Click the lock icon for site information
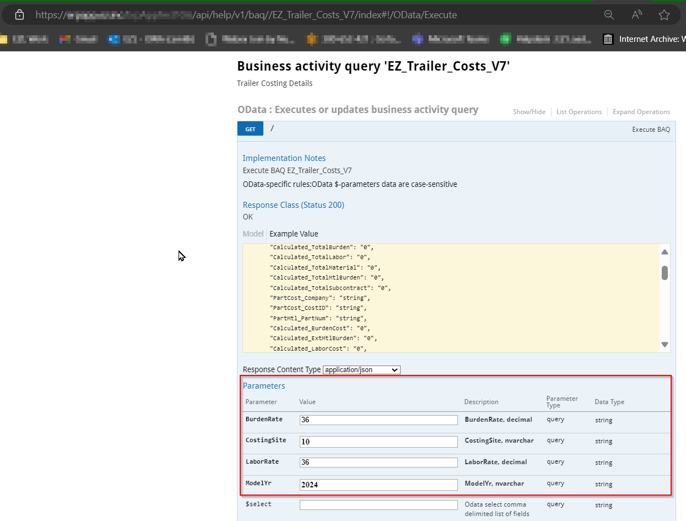The image size is (686, 521). click(19, 15)
